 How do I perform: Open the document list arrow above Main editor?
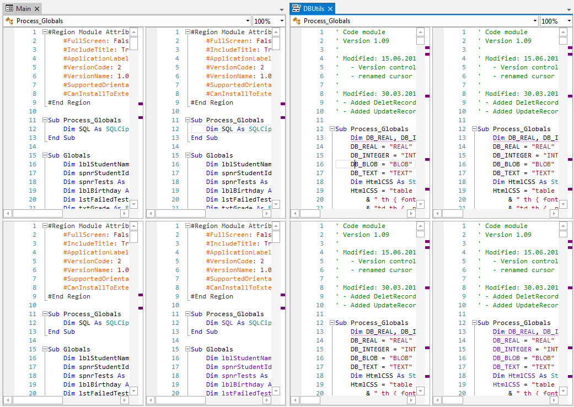[282, 9]
